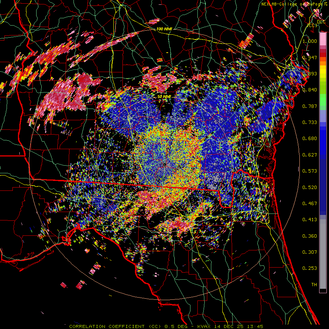Pick the light pink band atop the scale
The width and height of the screenshot is (329, 329).
tap(323, 39)
